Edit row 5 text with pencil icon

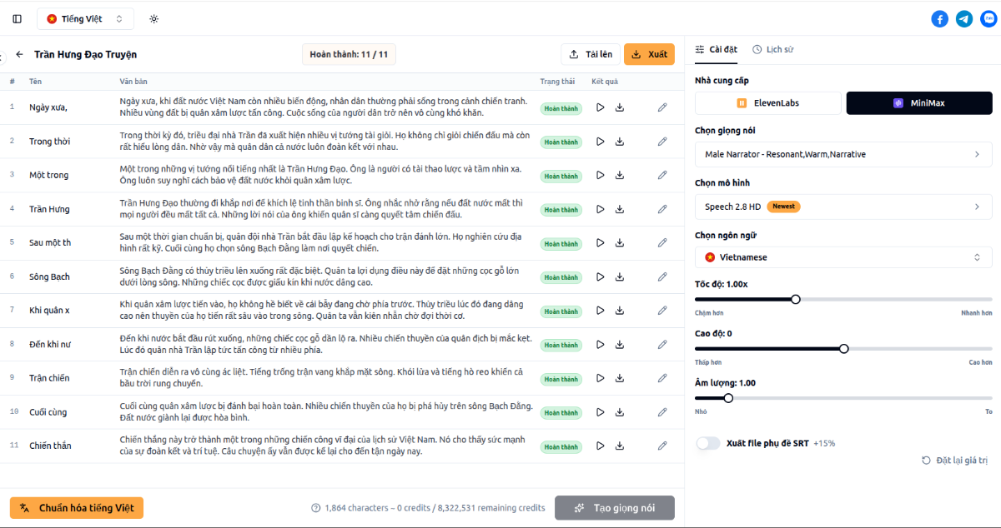662,242
